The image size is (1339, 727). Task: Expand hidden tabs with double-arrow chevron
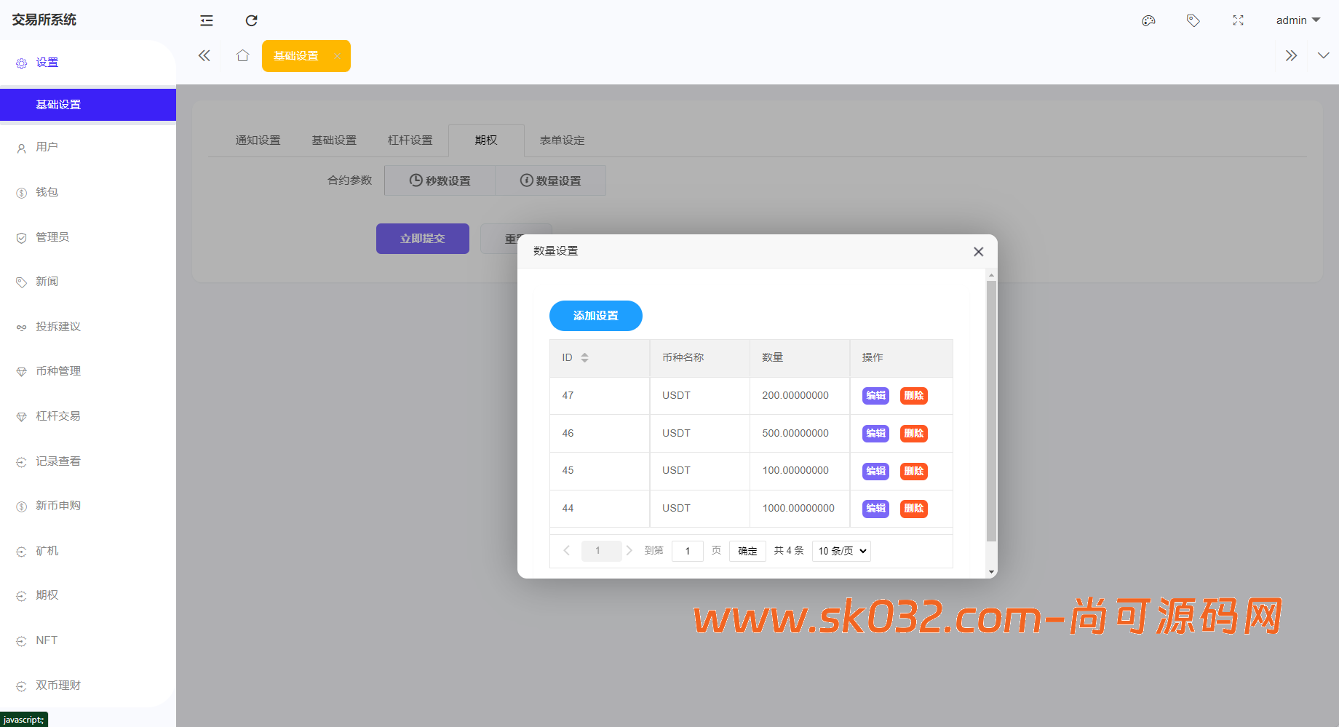tap(1291, 55)
